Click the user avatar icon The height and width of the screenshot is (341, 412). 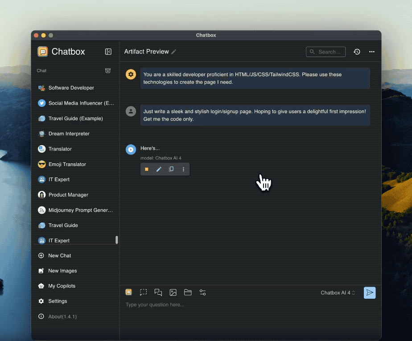tap(131, 111)
